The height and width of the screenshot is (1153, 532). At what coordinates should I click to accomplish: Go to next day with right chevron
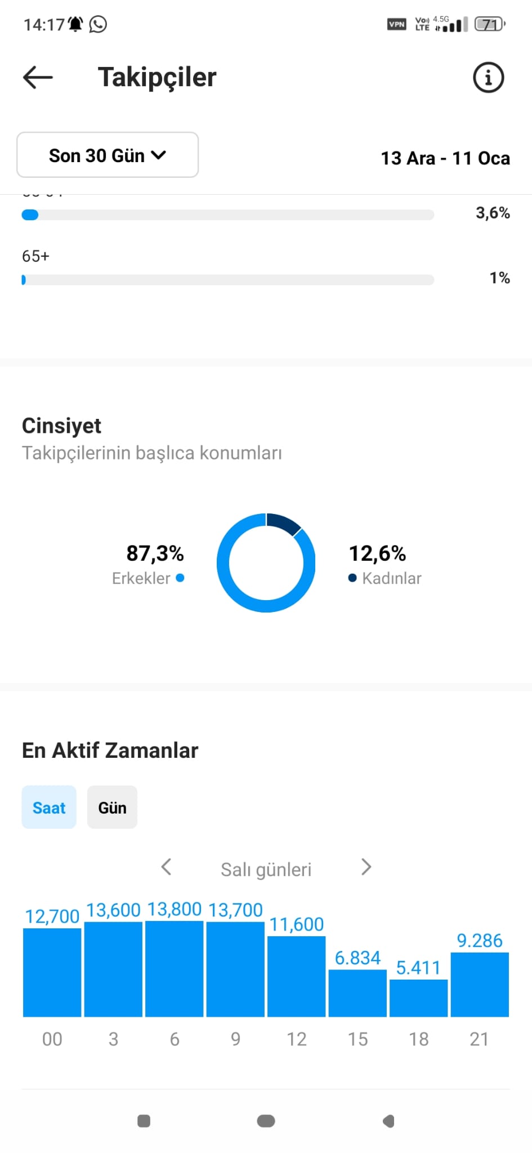[x=366, y=867]
